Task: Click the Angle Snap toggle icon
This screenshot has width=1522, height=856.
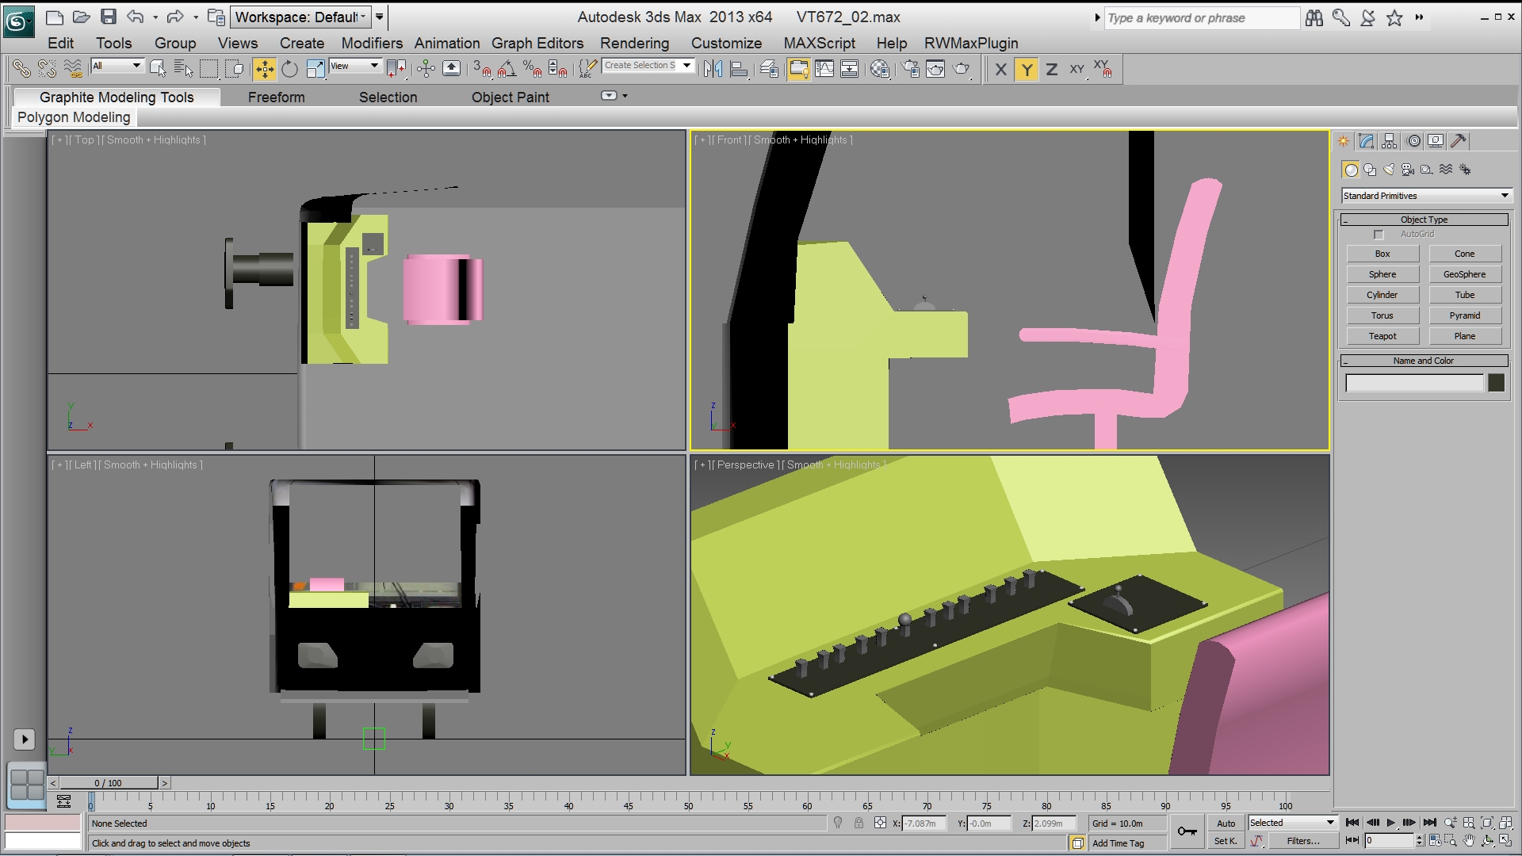Action: click(x=507, y=70)
